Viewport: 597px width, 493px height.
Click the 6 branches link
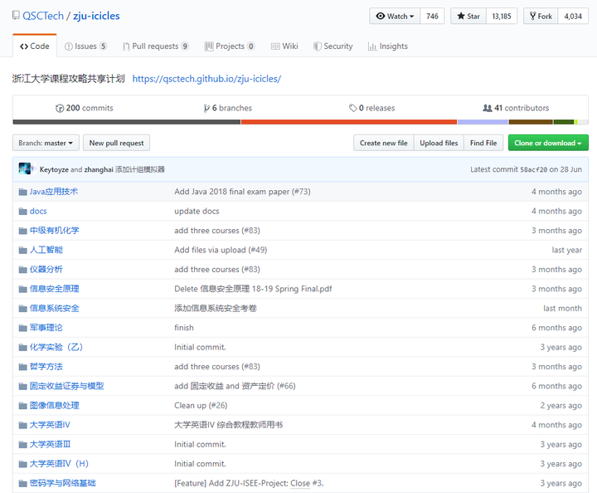pyautogui.click(x=228, y=108)
